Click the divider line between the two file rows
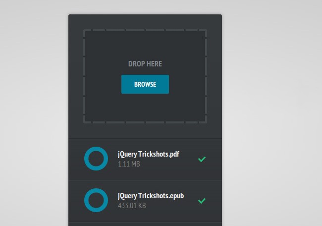The width and height of the screenshot is (322, 226). click(x=145, y=180)
